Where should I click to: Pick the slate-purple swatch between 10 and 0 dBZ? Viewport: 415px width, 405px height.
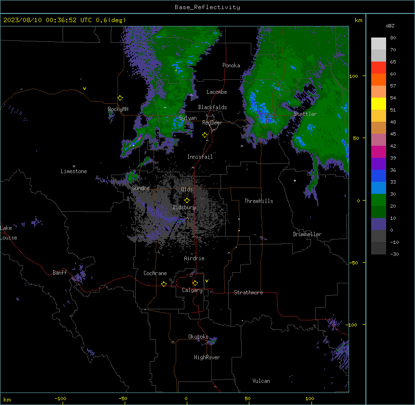pyautogui.click(x=378, y=224)
